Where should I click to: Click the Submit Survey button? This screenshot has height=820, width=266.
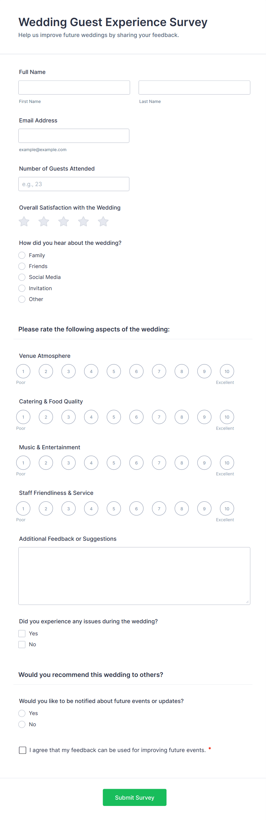click(x=134, y=797)
